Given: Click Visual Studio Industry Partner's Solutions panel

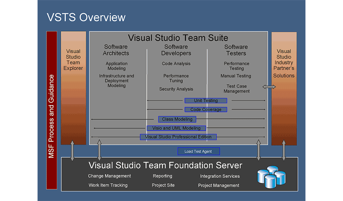Looking at the screenshot, I should click(284, 88).
